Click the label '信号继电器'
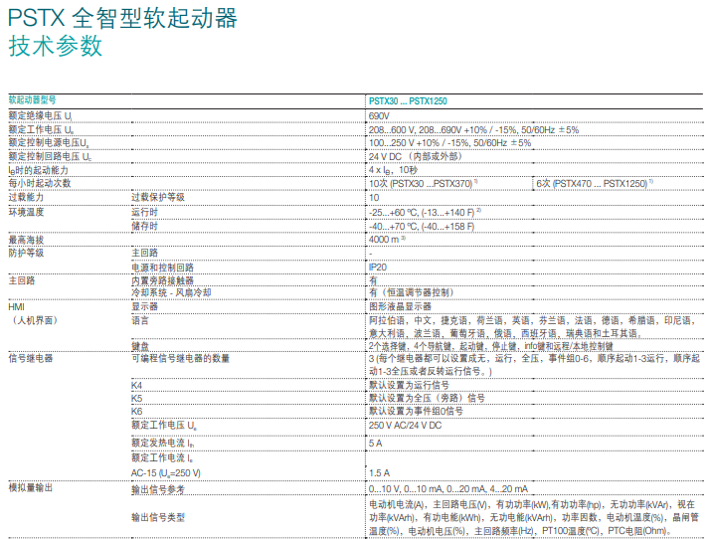Screen dimensions: 709x539 30,359
